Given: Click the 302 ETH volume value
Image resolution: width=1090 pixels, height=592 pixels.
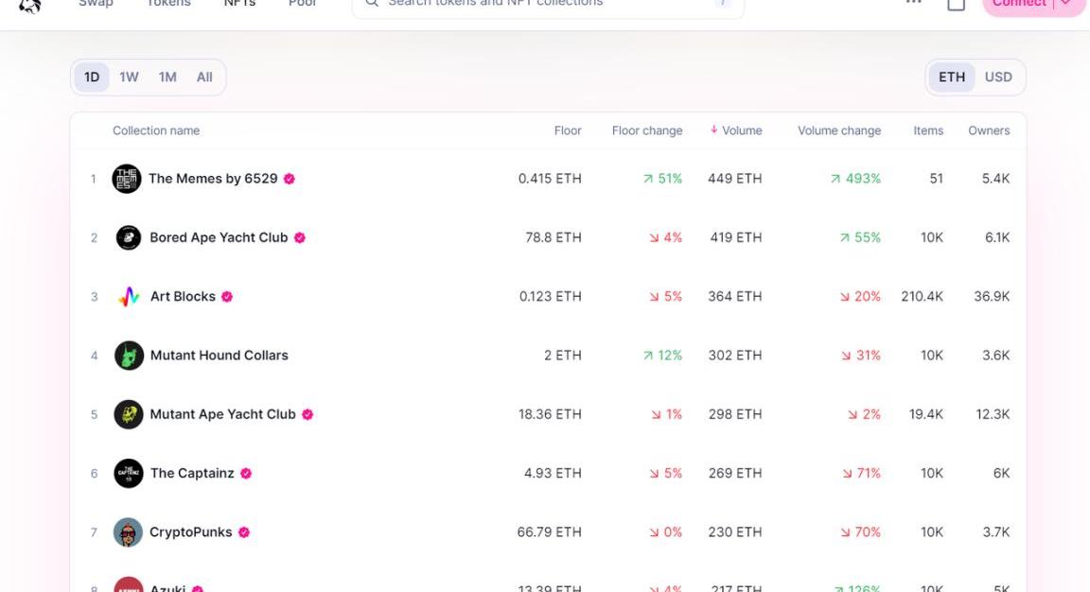Looking at the screenshot, I should click(x=735, y=355).
